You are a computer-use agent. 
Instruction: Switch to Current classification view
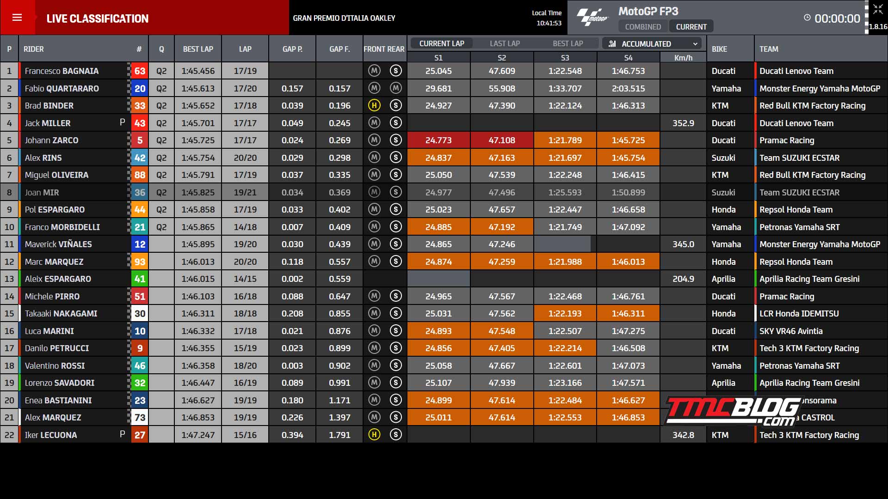tap(691, 27)
